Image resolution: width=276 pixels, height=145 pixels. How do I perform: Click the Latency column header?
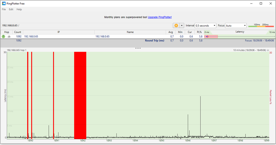tap(240, 32)
